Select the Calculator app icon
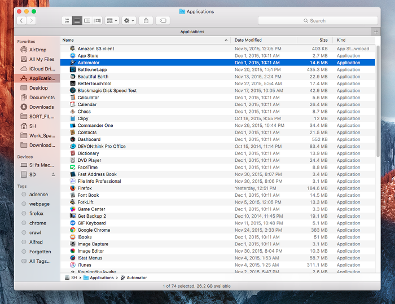The image size is (395, 304). pos(73,98)
